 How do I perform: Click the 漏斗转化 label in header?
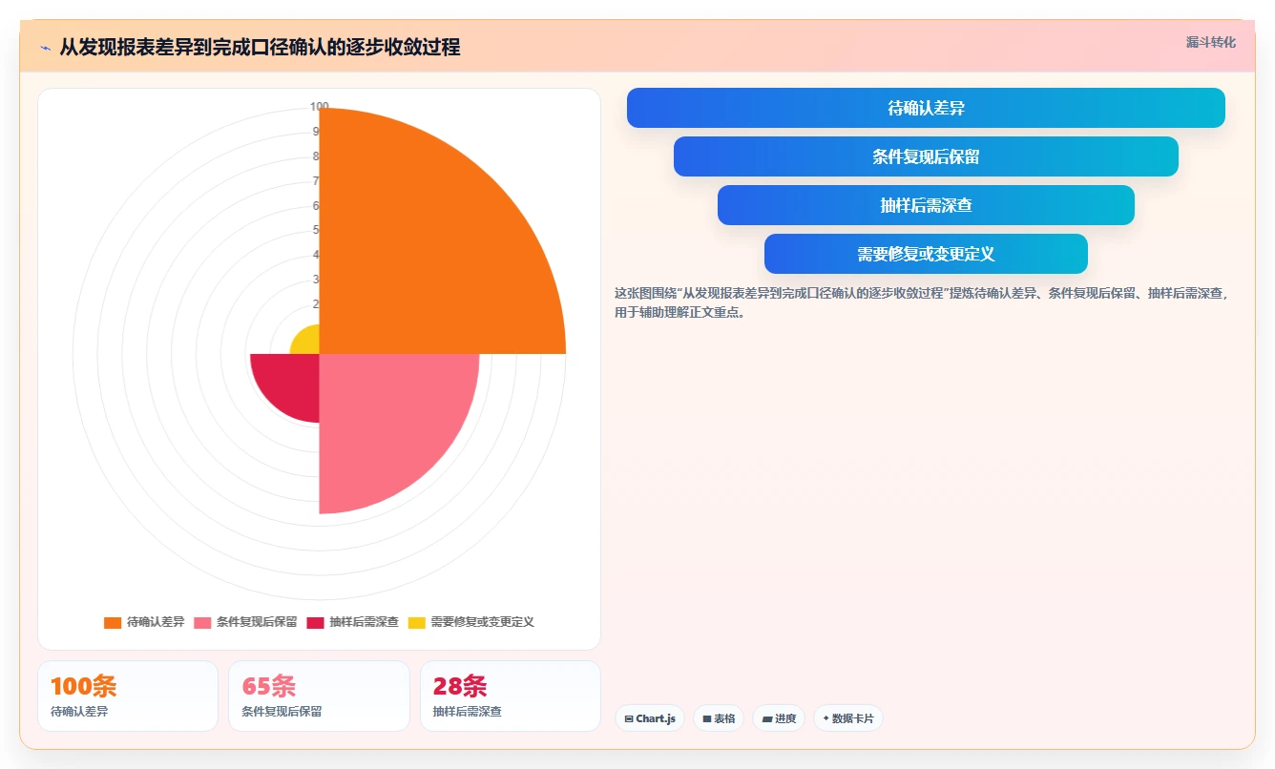pos(1210,43)
